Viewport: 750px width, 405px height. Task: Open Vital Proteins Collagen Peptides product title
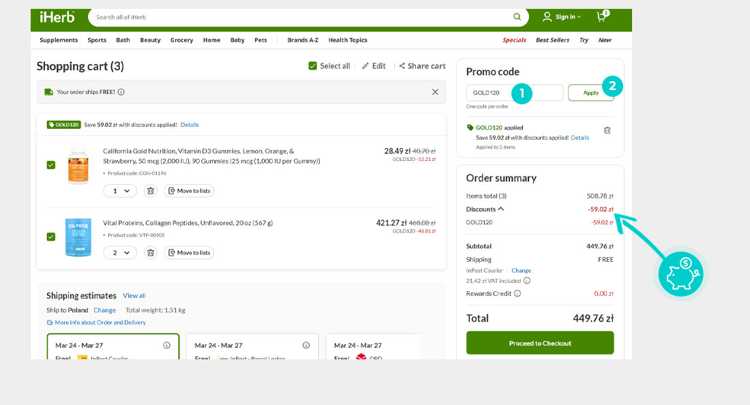point(188,223)
